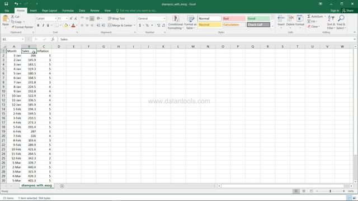Activate the Format Painter brush
Viewport: 358px width, 201px height.
[13, 27]
